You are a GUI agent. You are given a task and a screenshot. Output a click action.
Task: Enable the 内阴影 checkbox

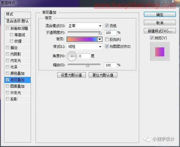point(8,54)
